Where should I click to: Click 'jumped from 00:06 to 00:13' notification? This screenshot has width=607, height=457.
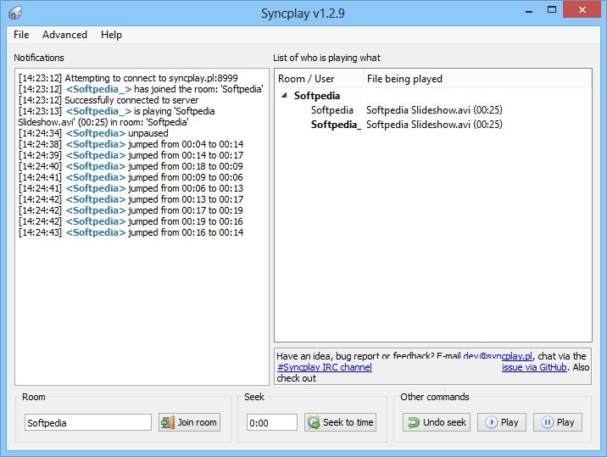click(131, 188)
